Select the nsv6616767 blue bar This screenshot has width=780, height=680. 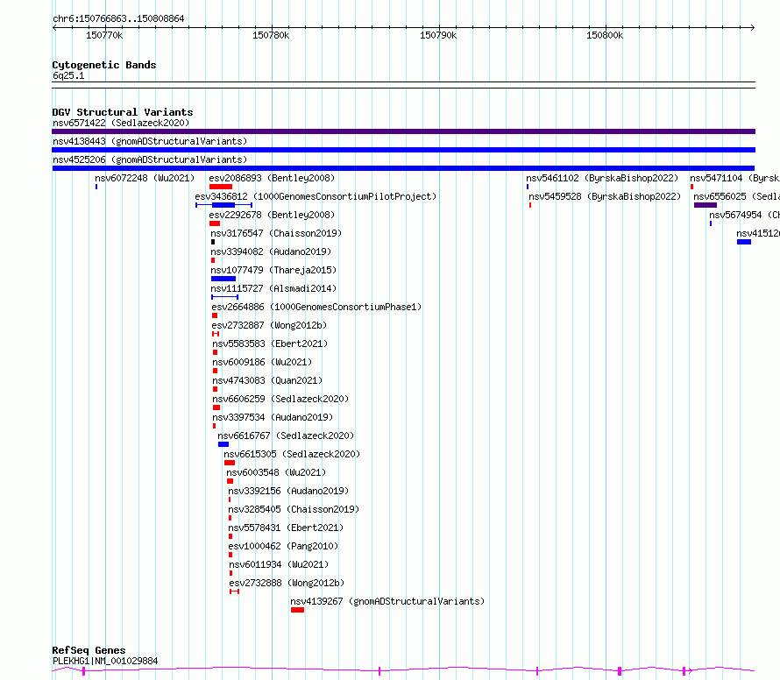(223, 444)
